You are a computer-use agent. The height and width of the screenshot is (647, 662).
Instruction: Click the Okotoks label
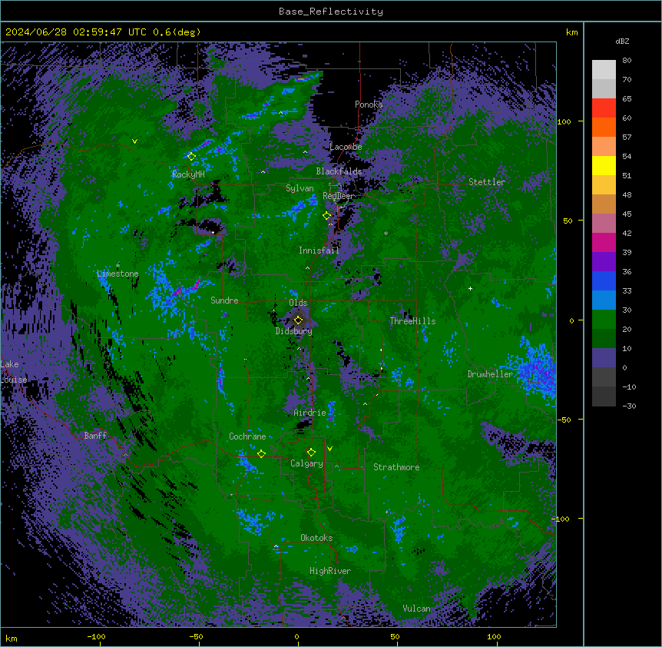[x=316, y=538]
